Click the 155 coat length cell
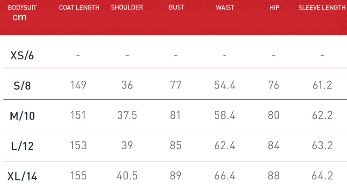The width and height of the screenshot is (347, 187). (78, 175)
